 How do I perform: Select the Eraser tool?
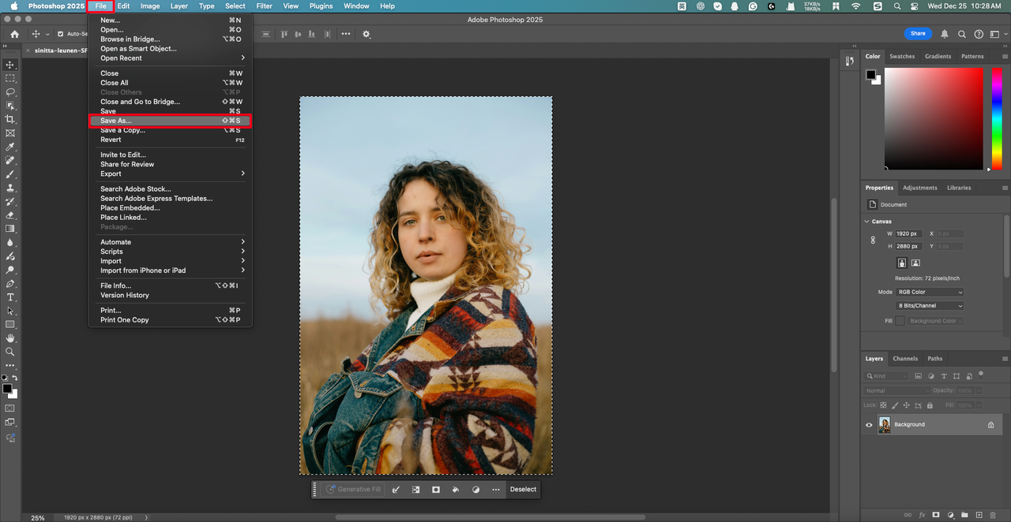click(x=10, y=214)
